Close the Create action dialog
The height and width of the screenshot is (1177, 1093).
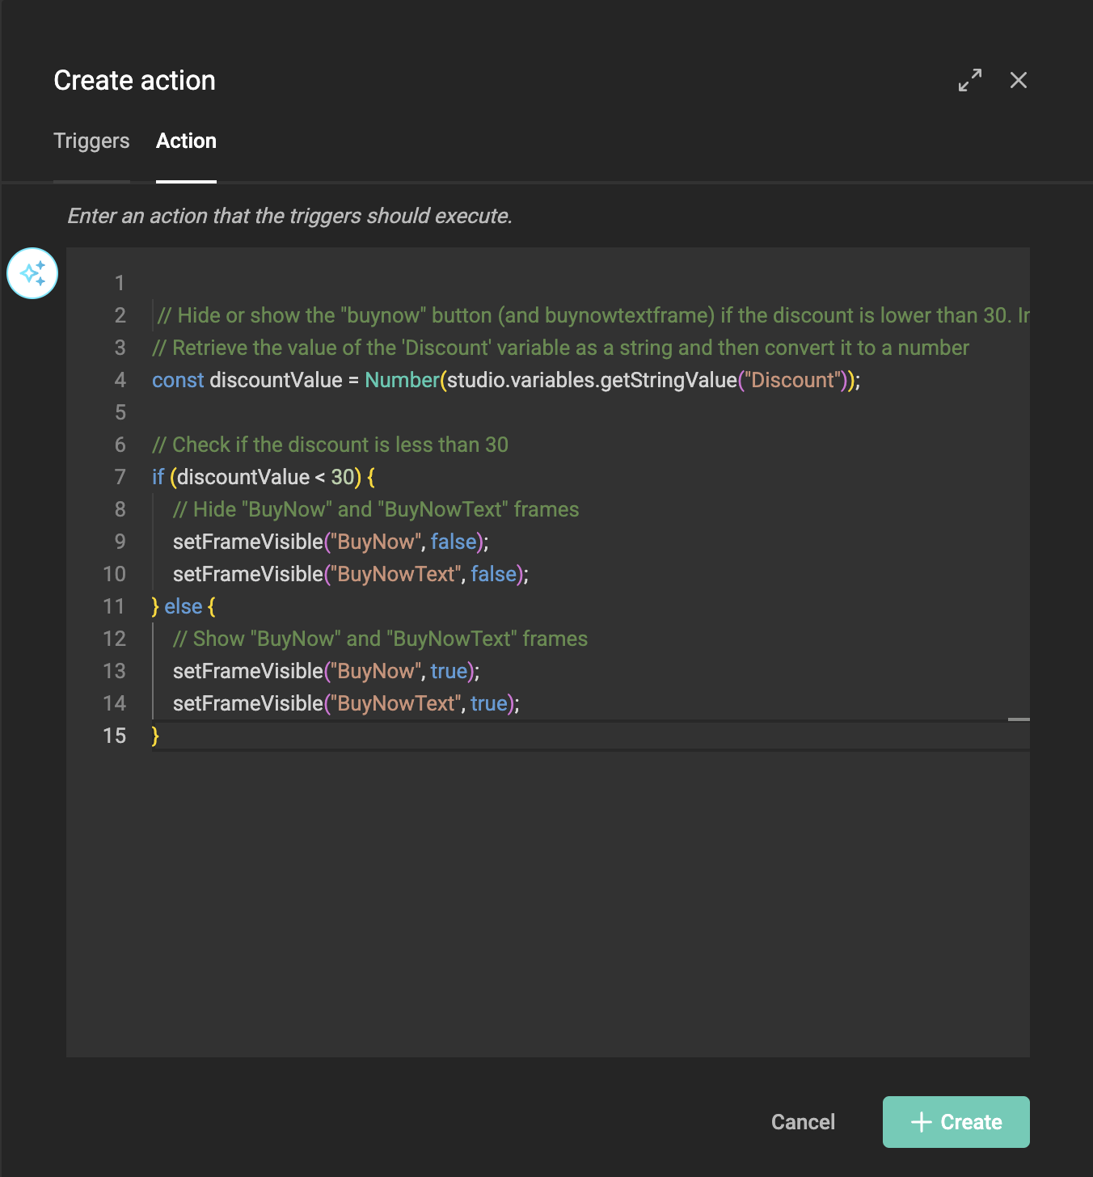click(x=1019, y=80)
